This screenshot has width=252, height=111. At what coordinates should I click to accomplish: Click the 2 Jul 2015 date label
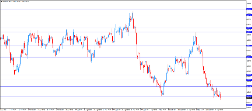pyautogui.click(x=3, y=110)
